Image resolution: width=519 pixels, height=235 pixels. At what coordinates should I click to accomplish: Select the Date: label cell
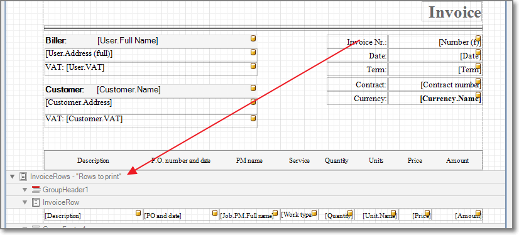tap(357, 55)
